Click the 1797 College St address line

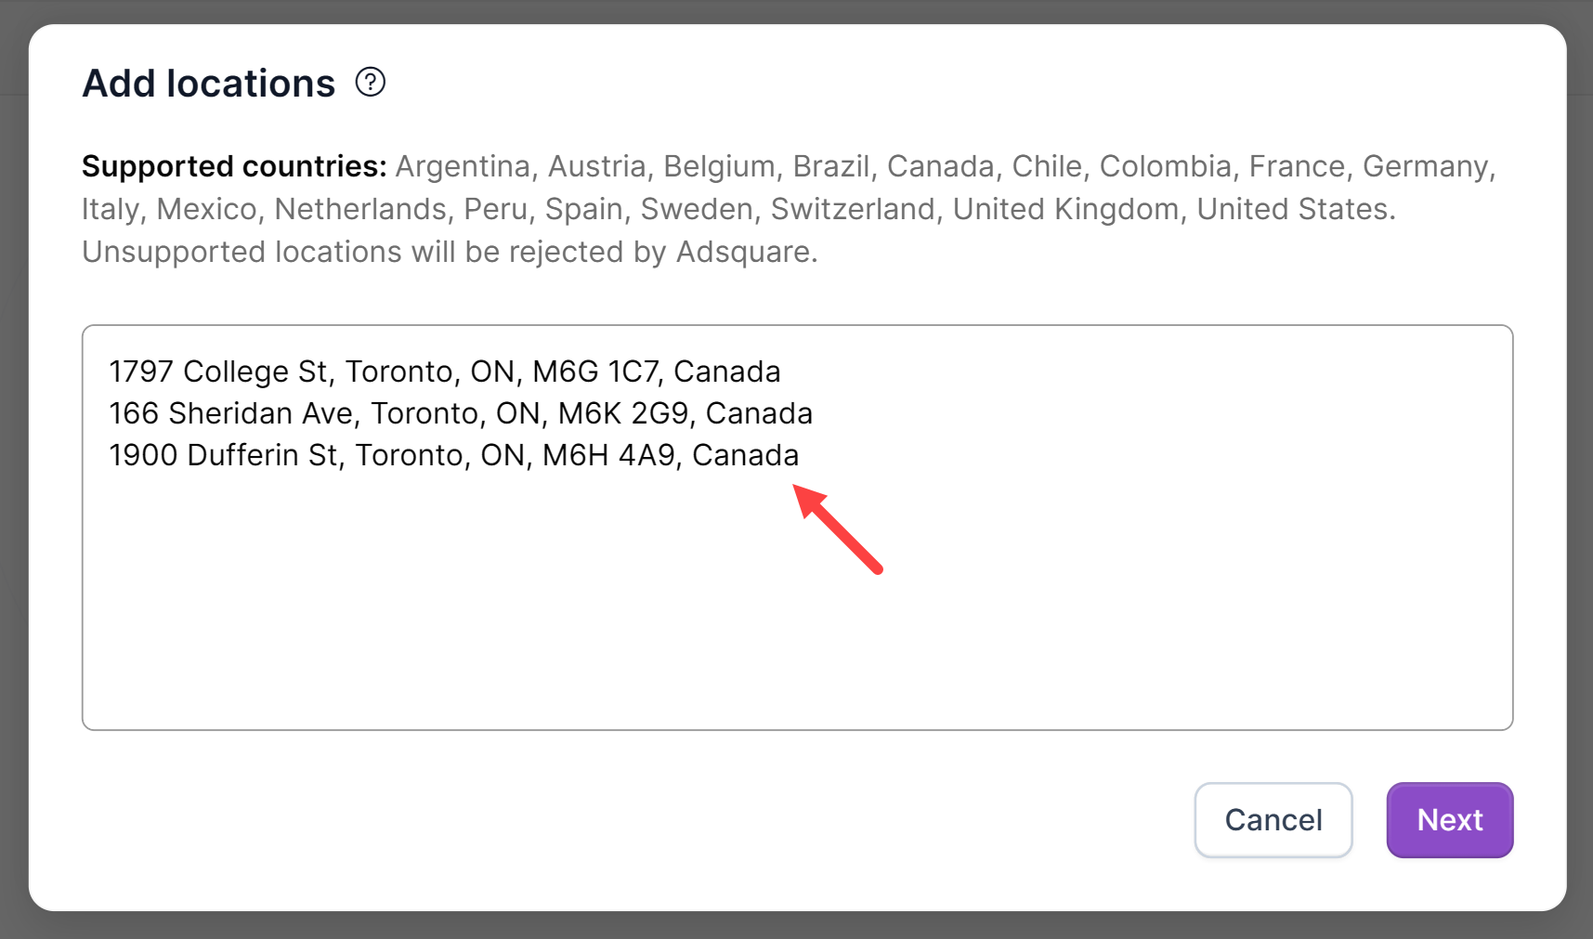444,372
